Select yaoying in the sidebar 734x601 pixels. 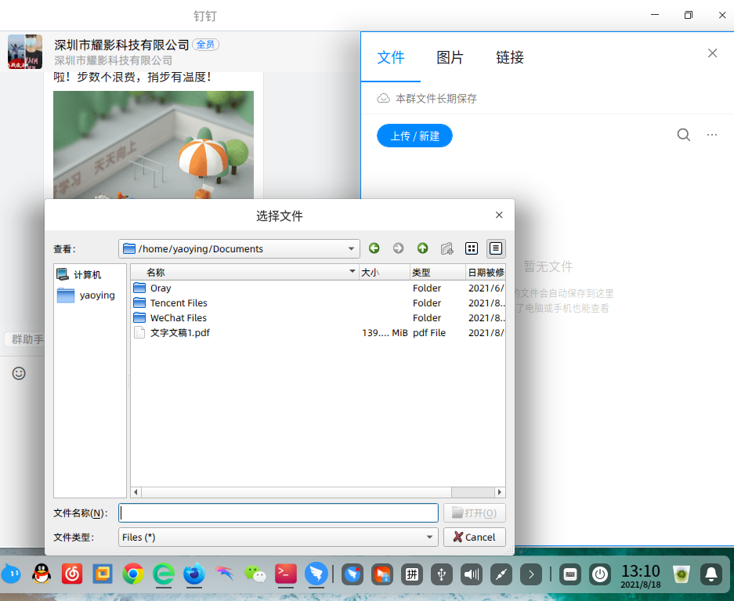(x=86, y=295)
